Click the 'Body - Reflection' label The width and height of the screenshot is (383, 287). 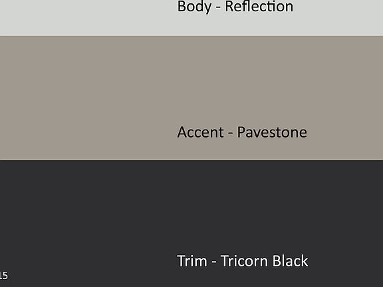click(x=235, y=7)
